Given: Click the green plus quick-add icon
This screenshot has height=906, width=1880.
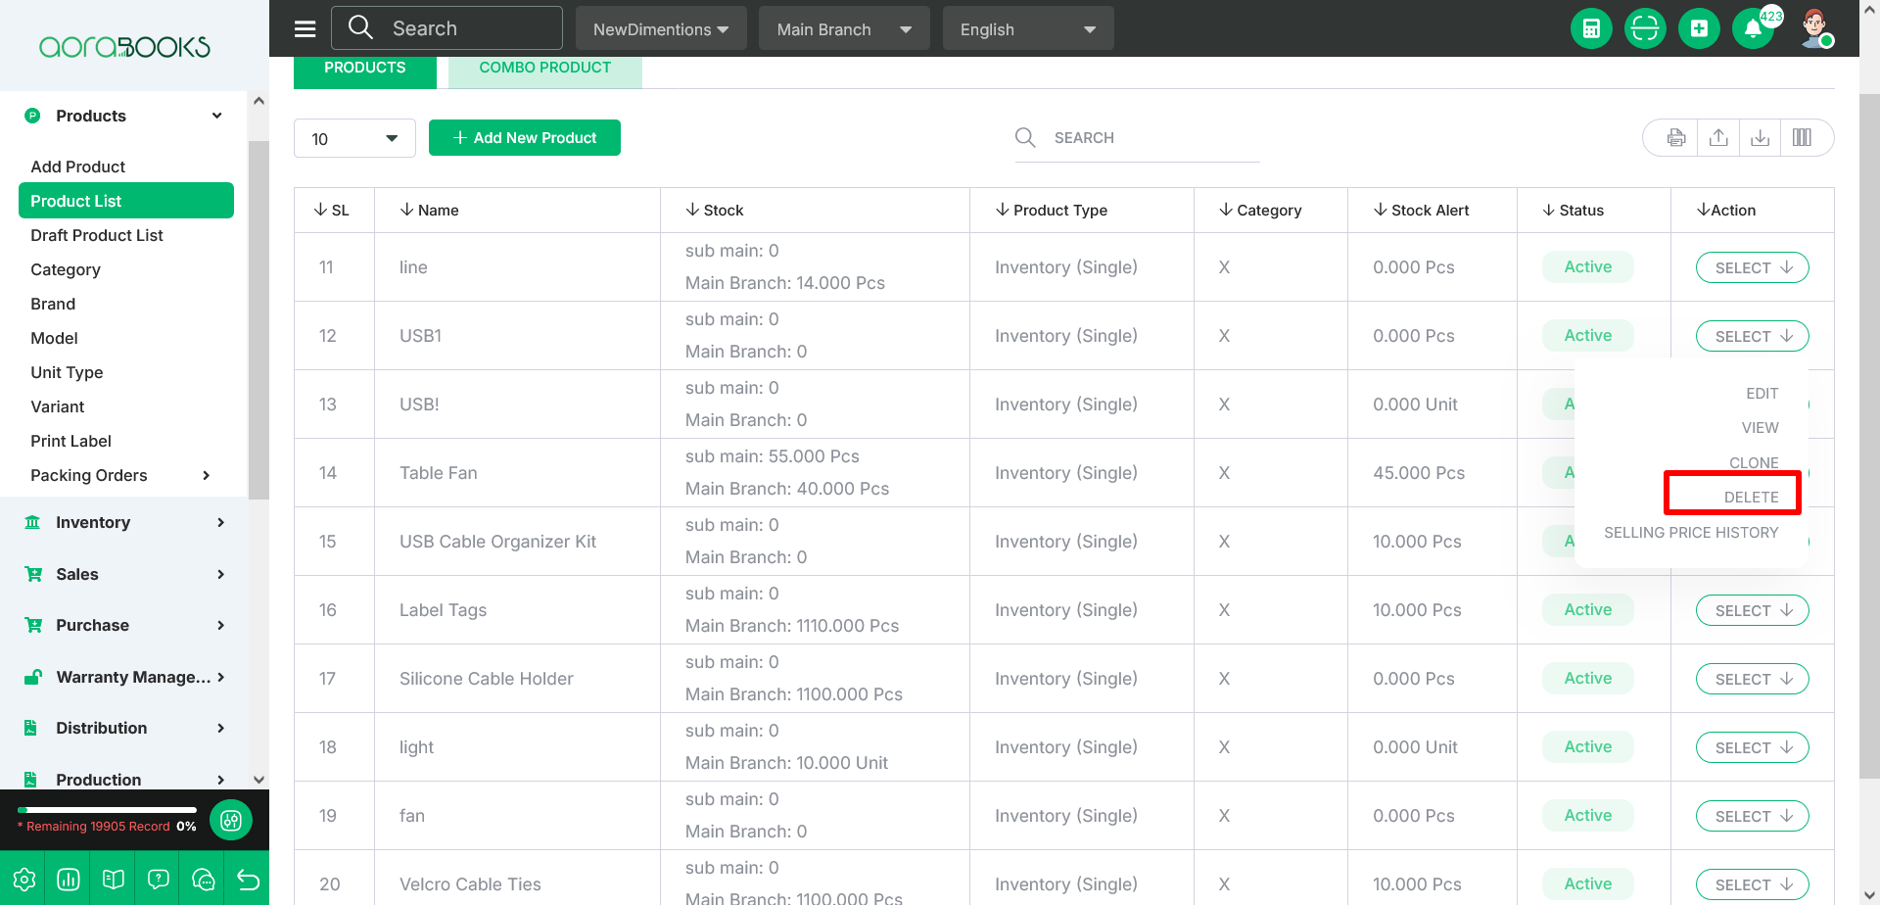Looking at the screenshot, I should pos(1699,28).
